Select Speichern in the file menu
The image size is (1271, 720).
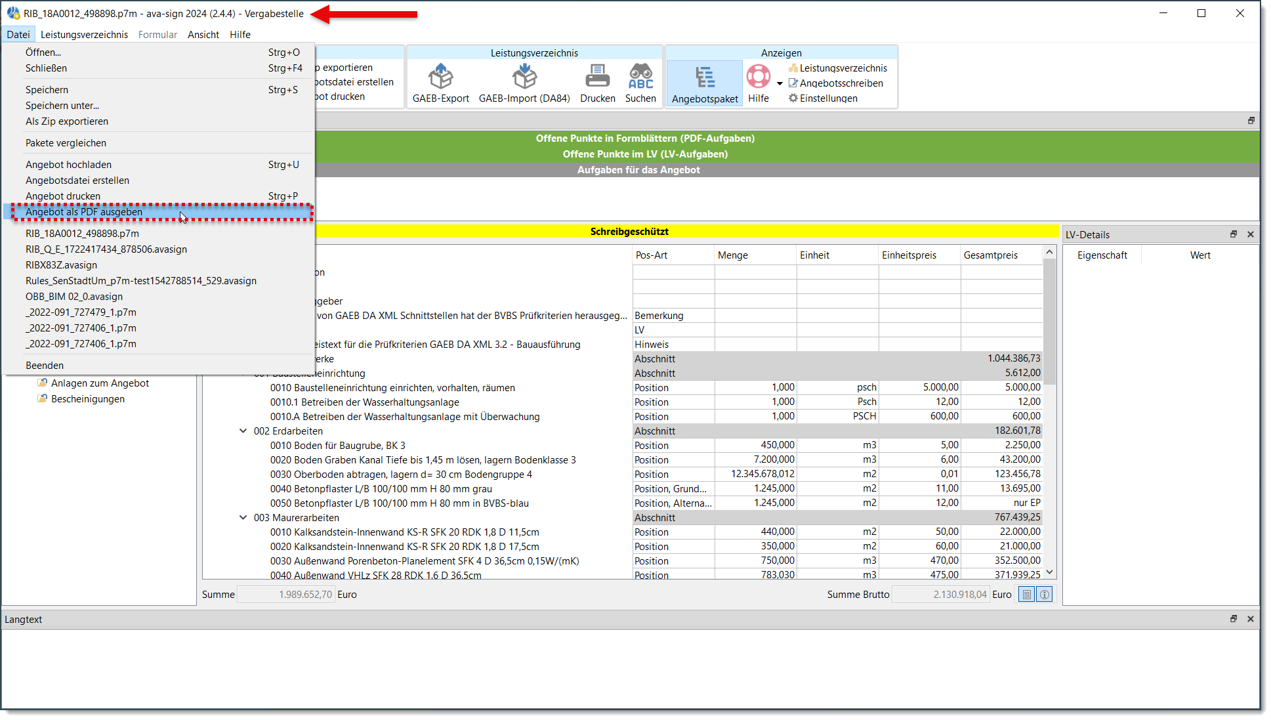(x=159, y=90)
